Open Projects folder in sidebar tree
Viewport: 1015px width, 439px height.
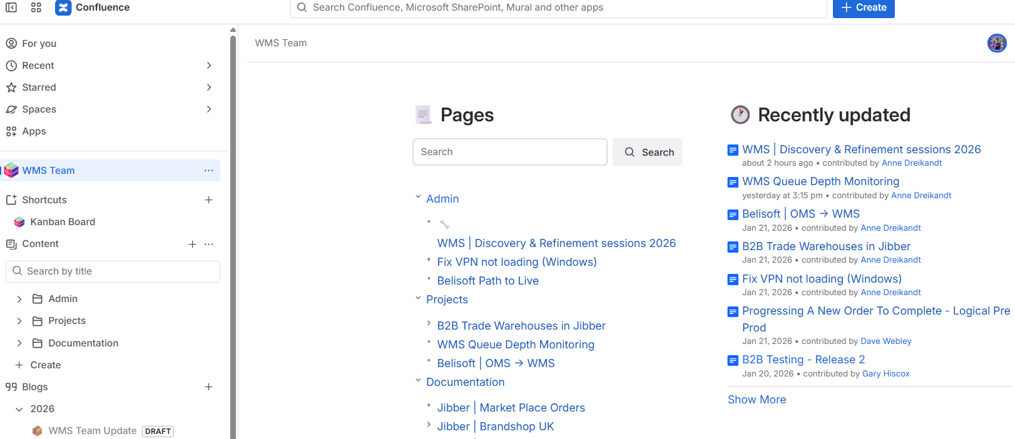click(x=67, y=321)
